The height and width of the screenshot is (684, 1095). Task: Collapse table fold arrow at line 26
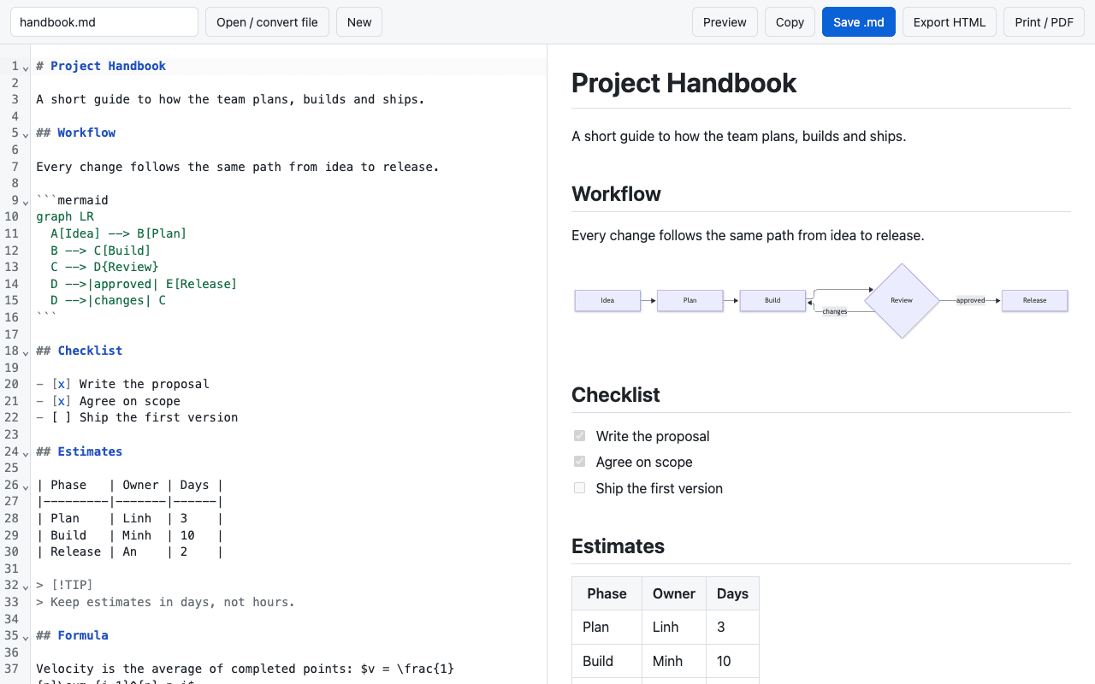[x=26, y=486]
